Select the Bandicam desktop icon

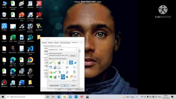[4, 83]
